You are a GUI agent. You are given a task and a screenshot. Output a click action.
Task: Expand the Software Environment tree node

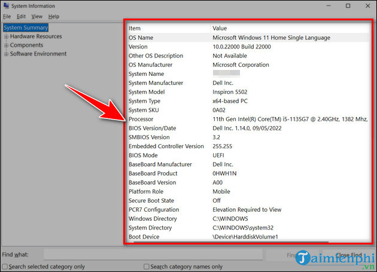tap(6, 54)
